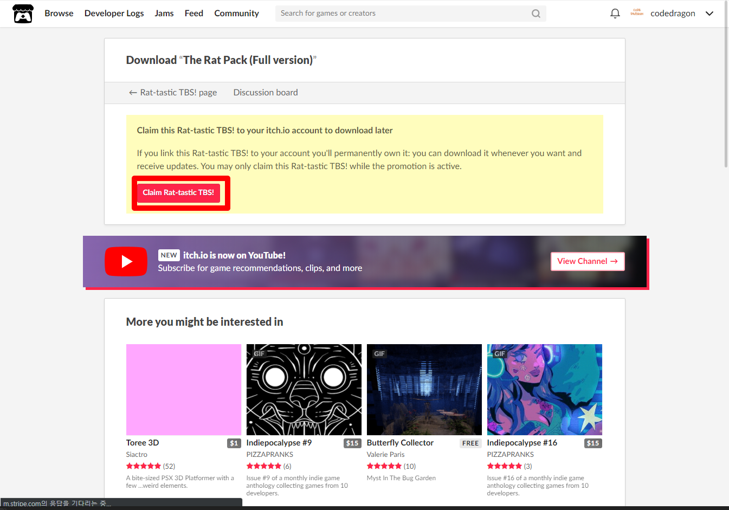Image resolution: width=729 pixels, height=510 pixels.
Task: Click the Indiepocalypse #9 star rating (6)
Action: point(269,466)
